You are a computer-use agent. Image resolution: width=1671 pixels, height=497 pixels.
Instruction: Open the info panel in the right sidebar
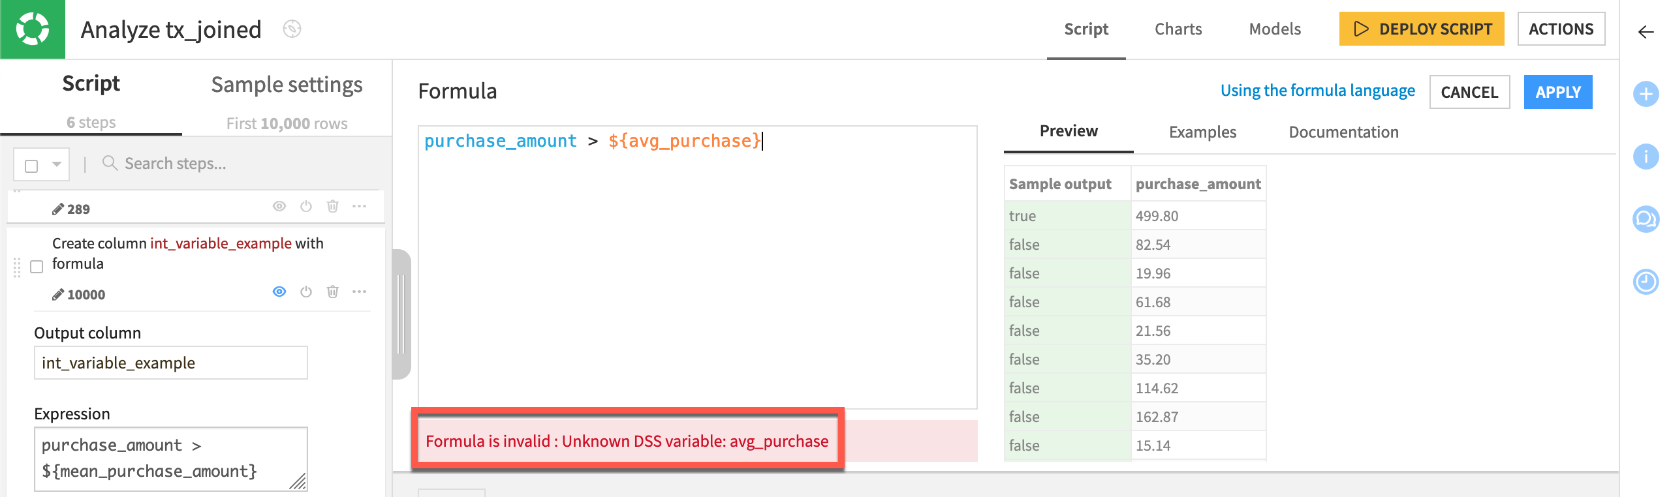tap(1646, 157)
